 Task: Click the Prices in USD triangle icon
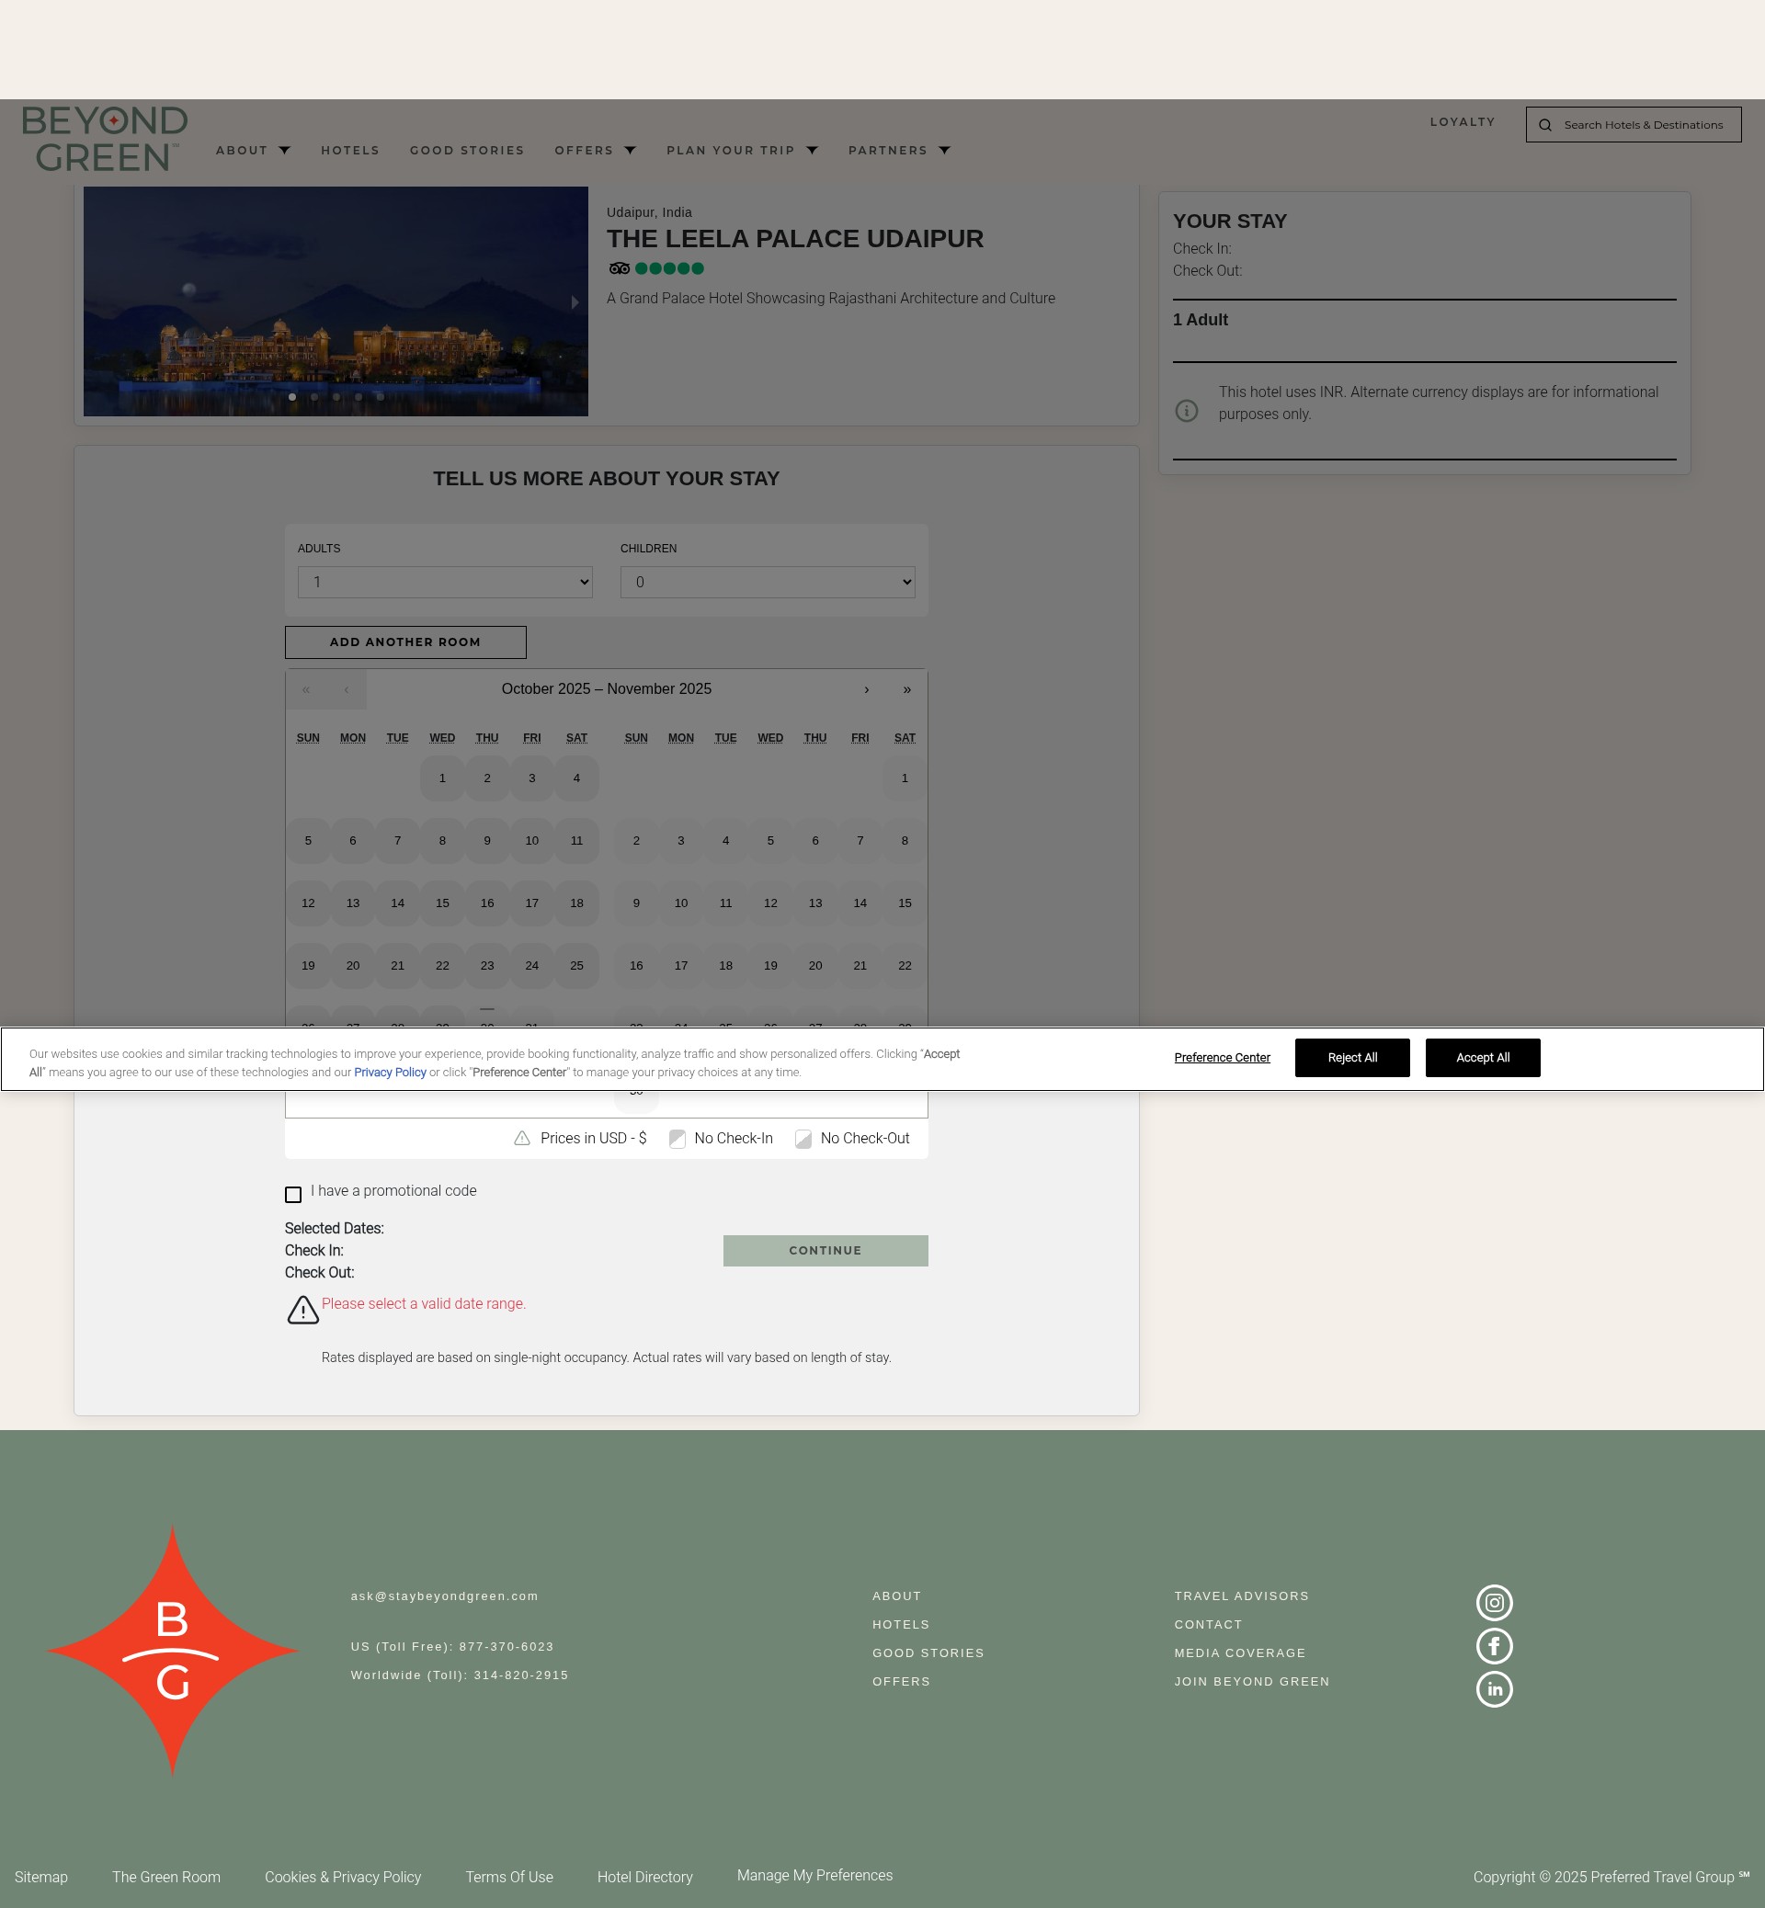pos(521,1139)
